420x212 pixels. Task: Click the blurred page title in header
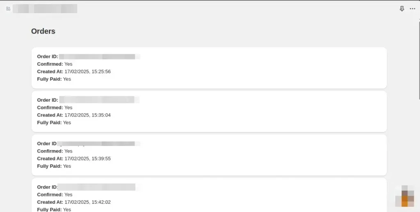click(45, 9)
